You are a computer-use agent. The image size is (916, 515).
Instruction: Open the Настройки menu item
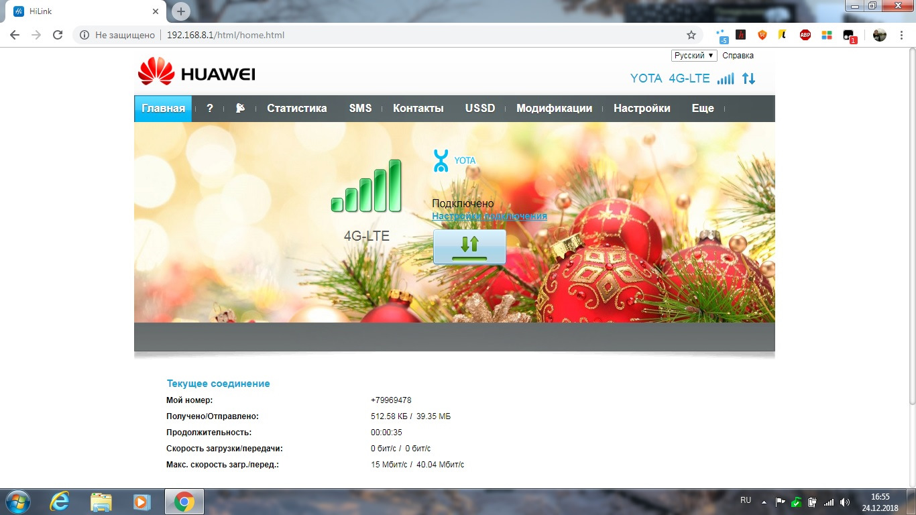point(642,108)
